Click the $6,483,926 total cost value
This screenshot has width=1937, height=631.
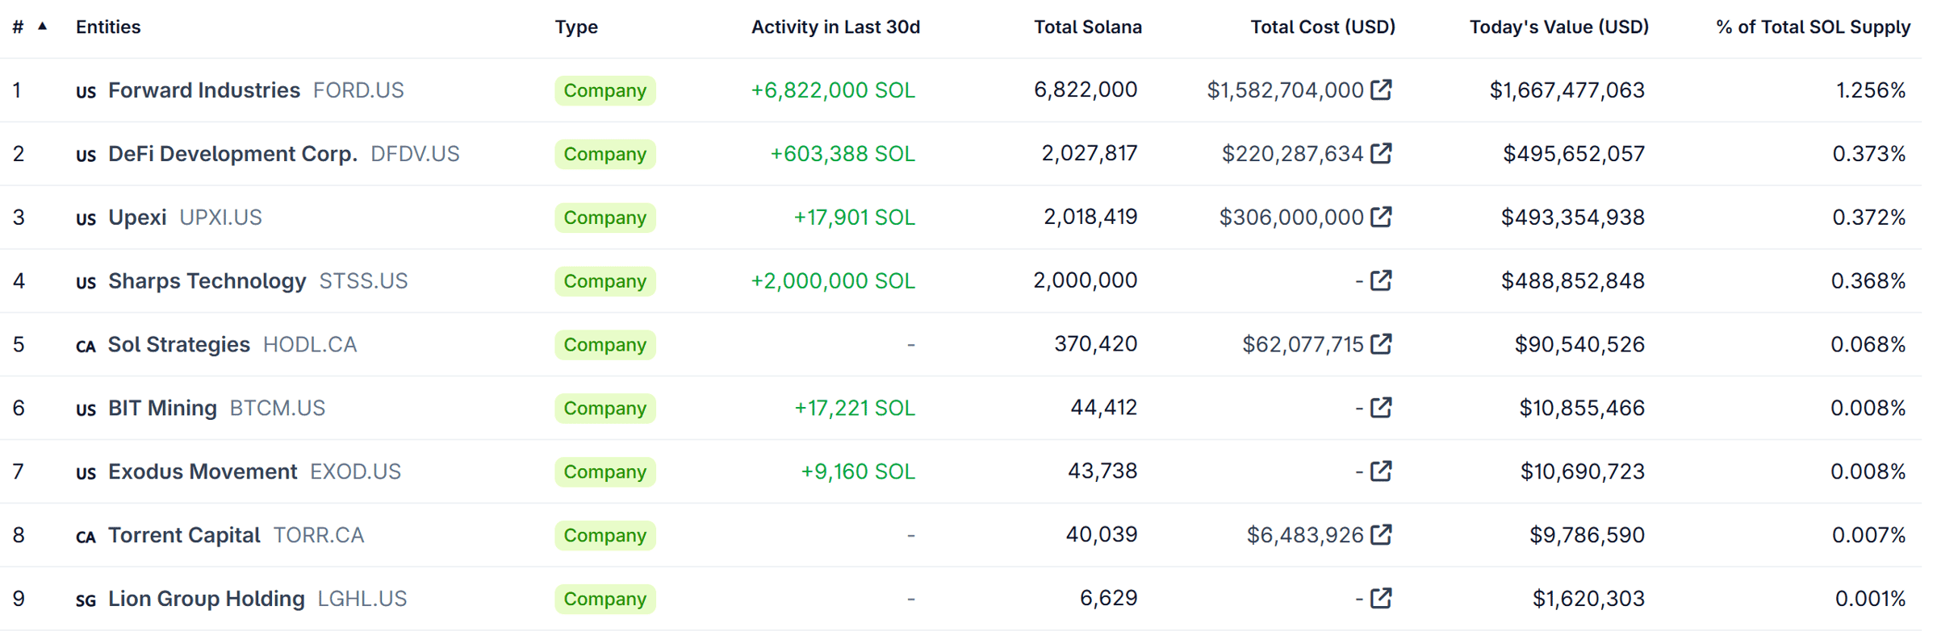click(1306, 534)
